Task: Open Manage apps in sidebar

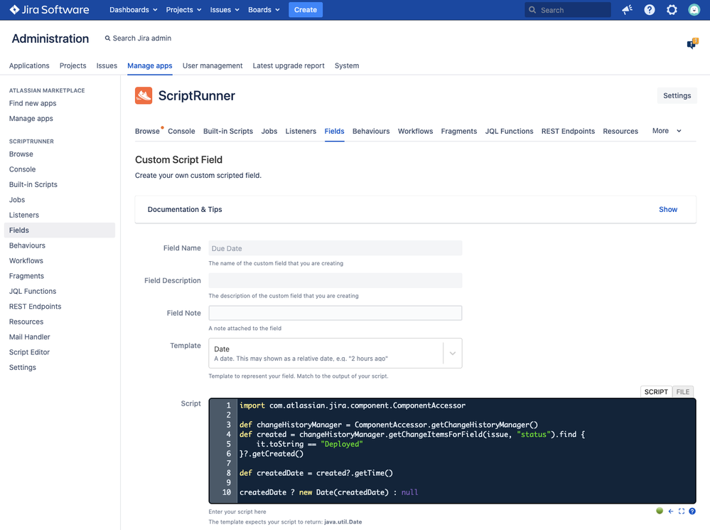Action: point(31,118)
